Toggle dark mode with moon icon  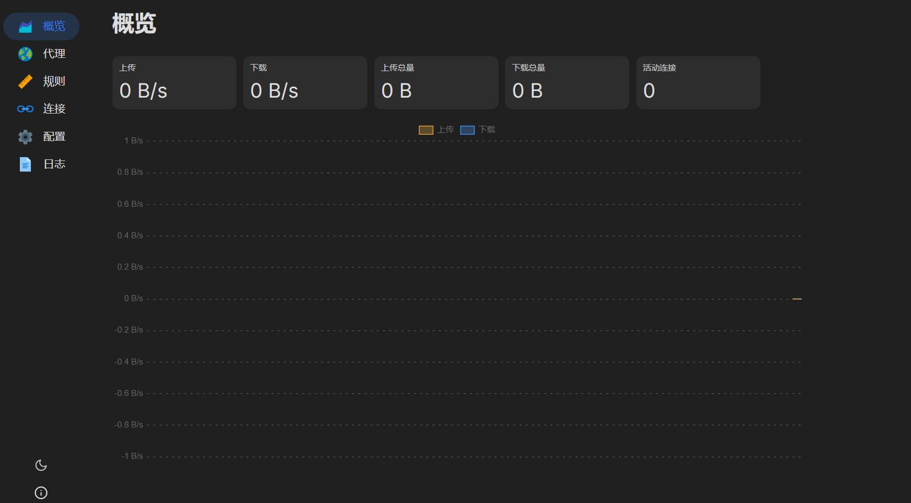click(x=41, y=465)
